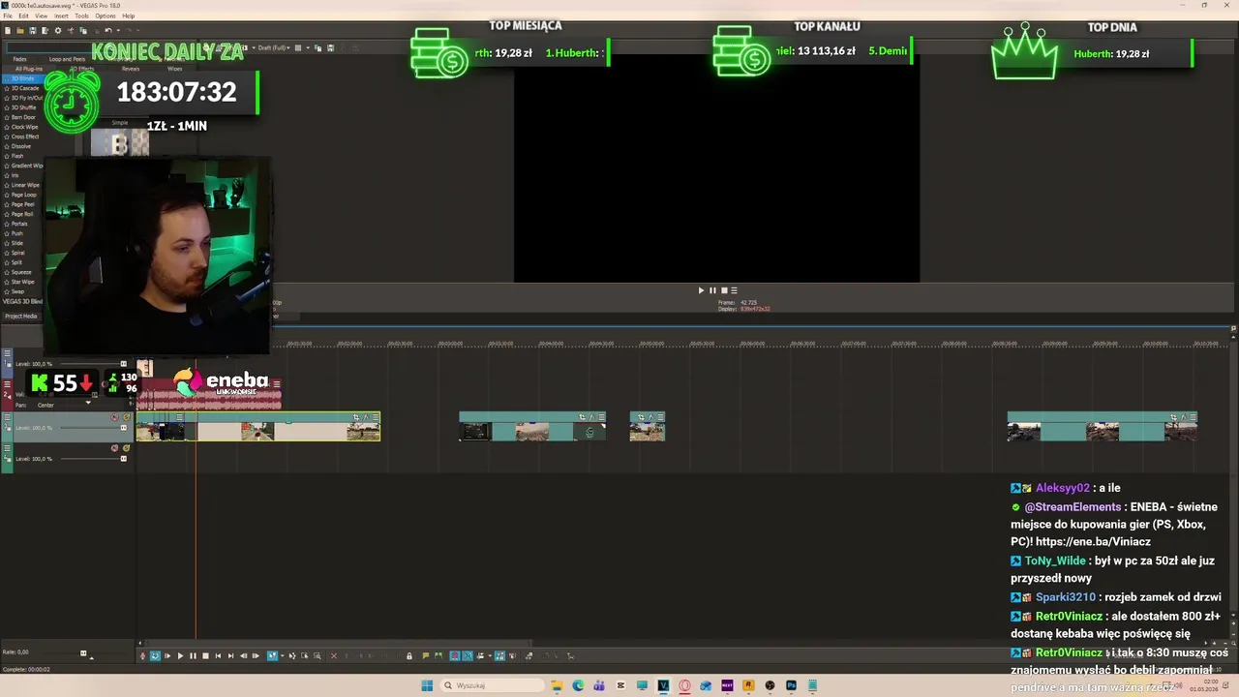Open the View menu
The height and width of the screenshot is (697, 1239).
41,15
